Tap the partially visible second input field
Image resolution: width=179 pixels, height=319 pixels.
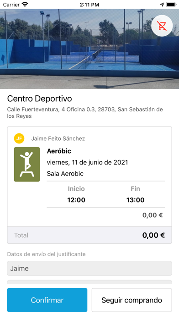pos(89,282)
